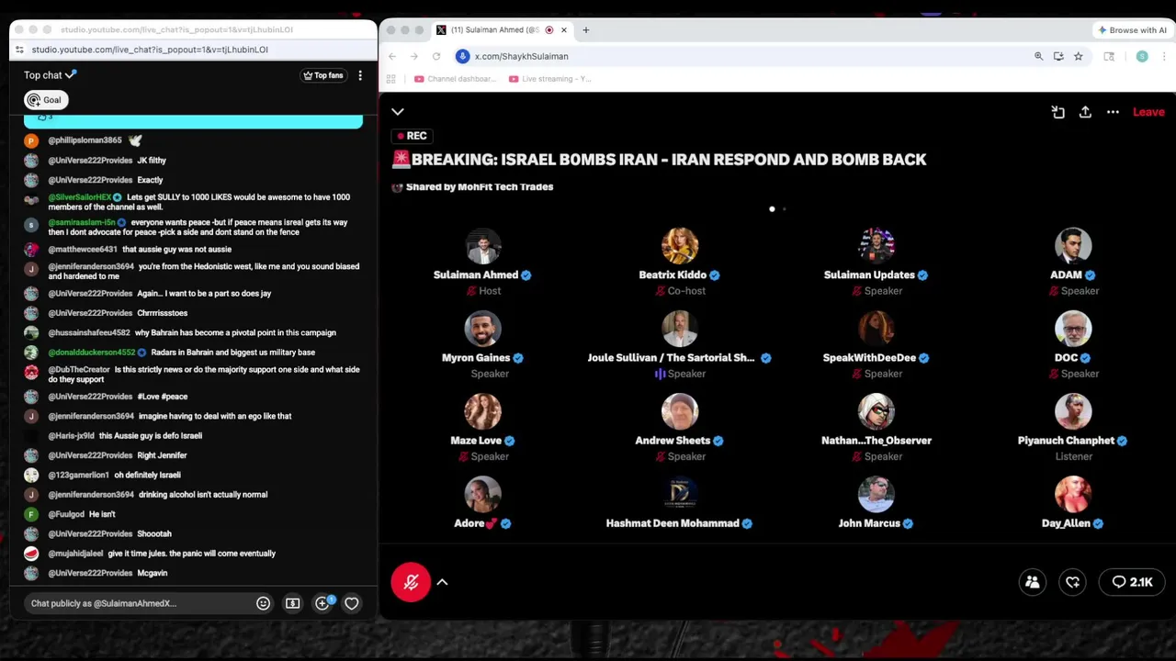
Task: Open the browser profile avatar
Action: [1142, 56]
